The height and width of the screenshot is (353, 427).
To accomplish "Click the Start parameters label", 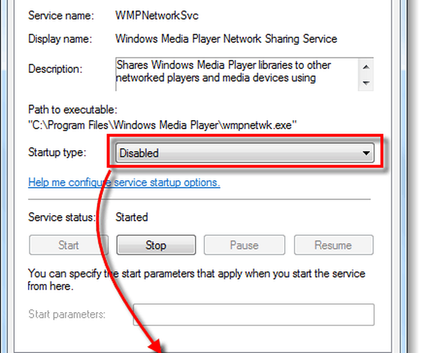I will tap(67, 315).
